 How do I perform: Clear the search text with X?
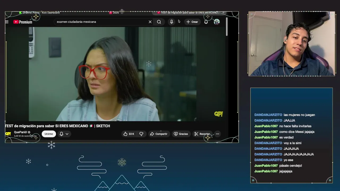(150, 22)
